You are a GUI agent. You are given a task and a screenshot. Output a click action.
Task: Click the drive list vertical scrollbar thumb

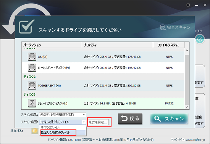pyautogui.click(x=187, y=80)
